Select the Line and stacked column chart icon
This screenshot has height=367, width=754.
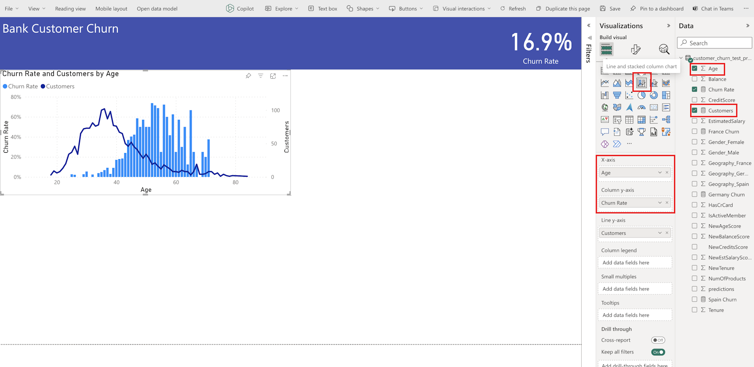pyautogui.click(x=642, y=83)
